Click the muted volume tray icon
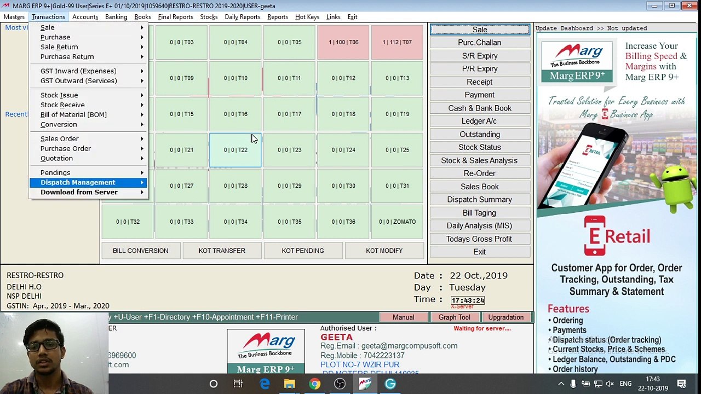The image size is (701, 394). (610, 384)
